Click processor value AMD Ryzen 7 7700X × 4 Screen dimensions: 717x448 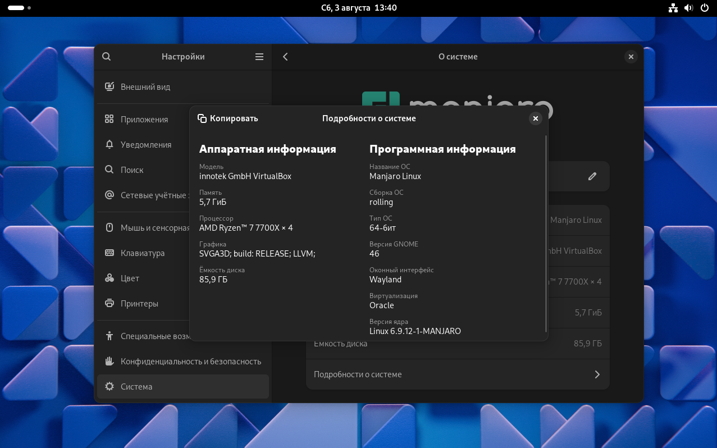coord(246,228)
